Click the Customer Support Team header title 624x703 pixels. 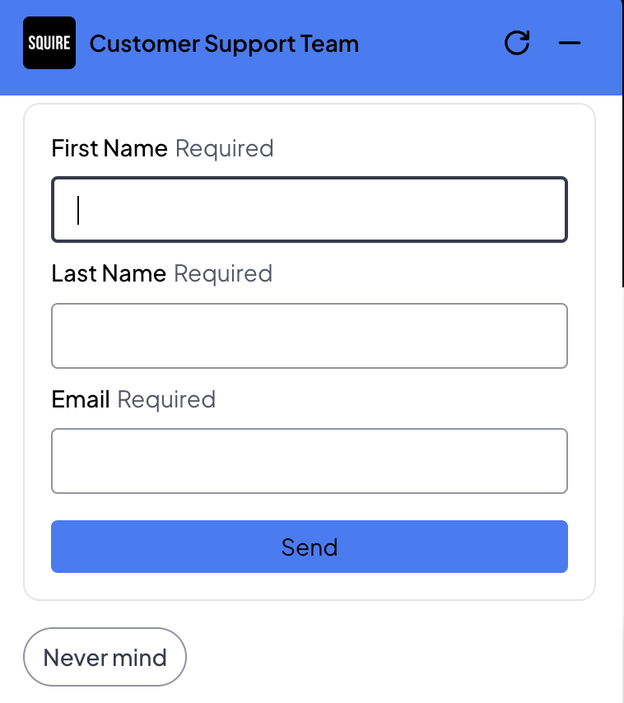(226, 44)
